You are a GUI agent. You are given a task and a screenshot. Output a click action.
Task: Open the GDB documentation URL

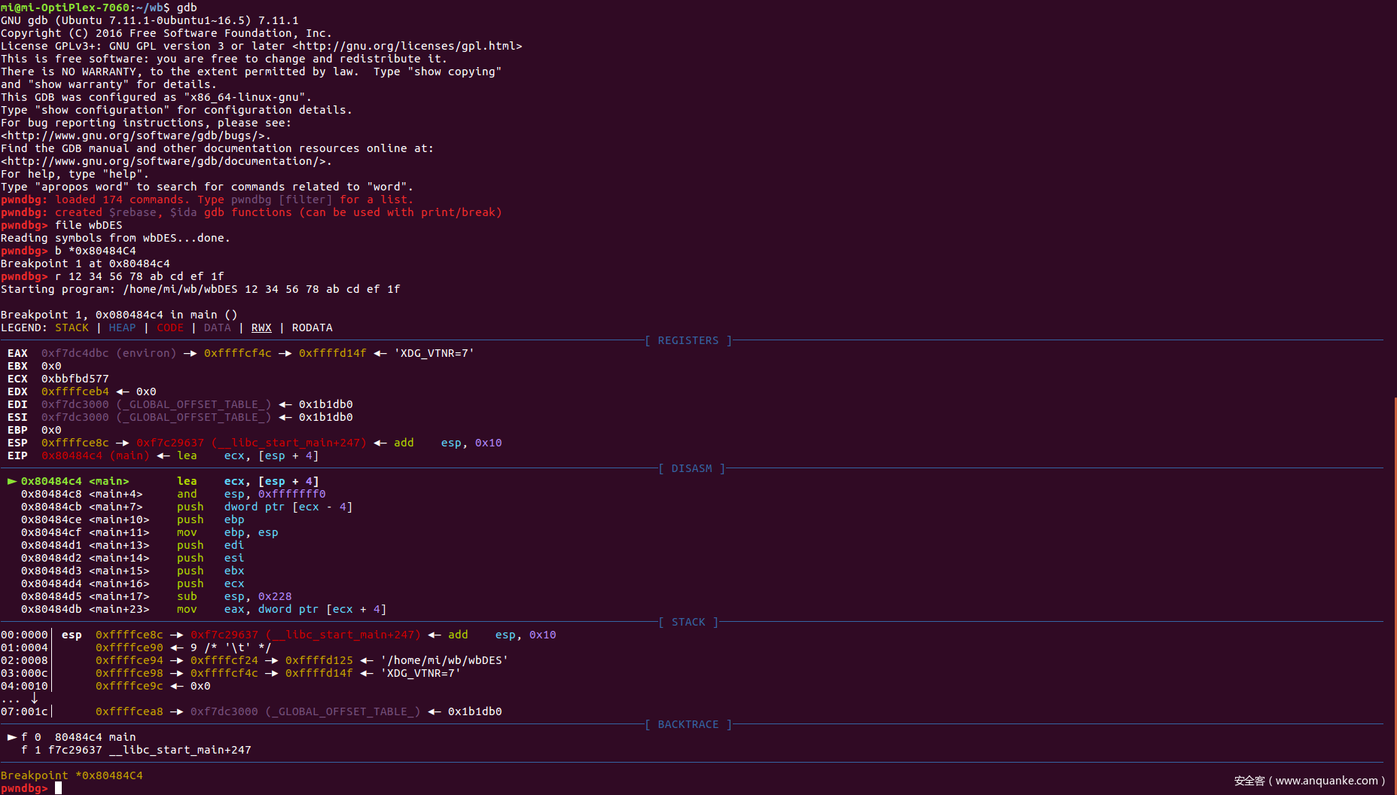tap(166, 161)
